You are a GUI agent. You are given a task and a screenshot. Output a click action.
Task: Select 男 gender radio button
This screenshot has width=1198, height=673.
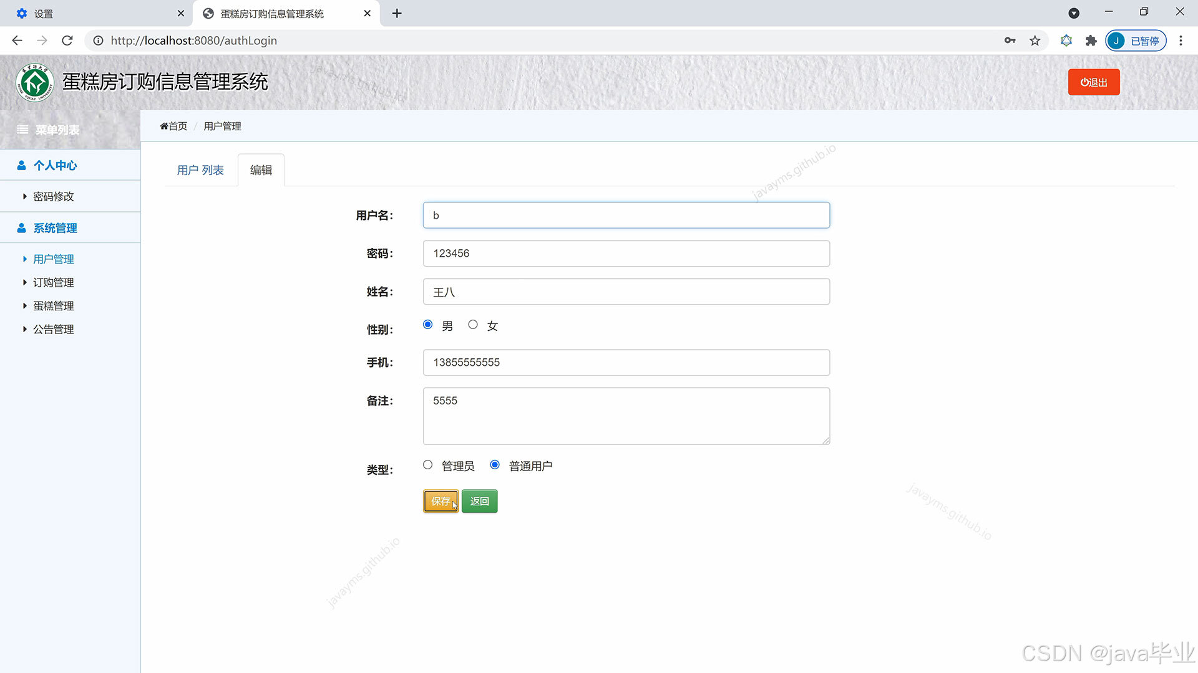click(x=427, y=325)
